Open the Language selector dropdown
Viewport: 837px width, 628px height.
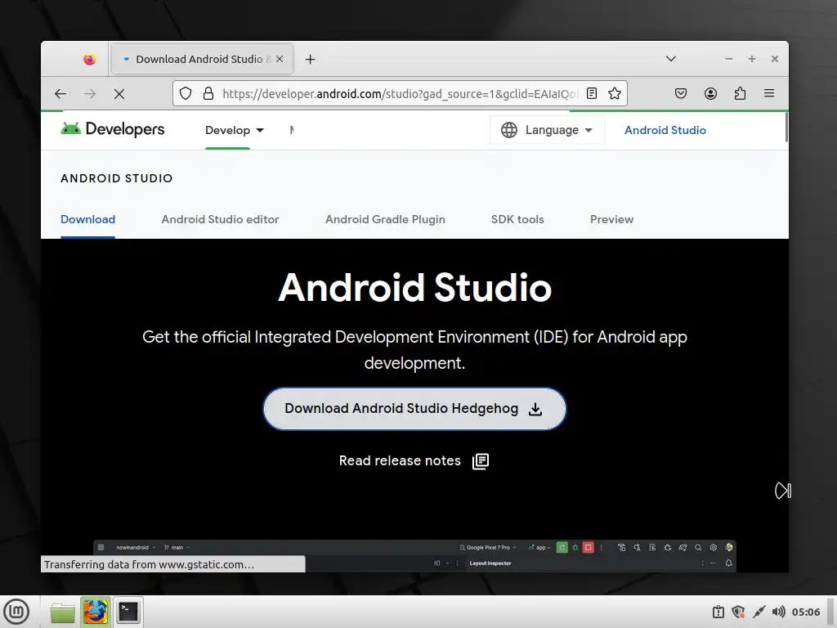547,130
